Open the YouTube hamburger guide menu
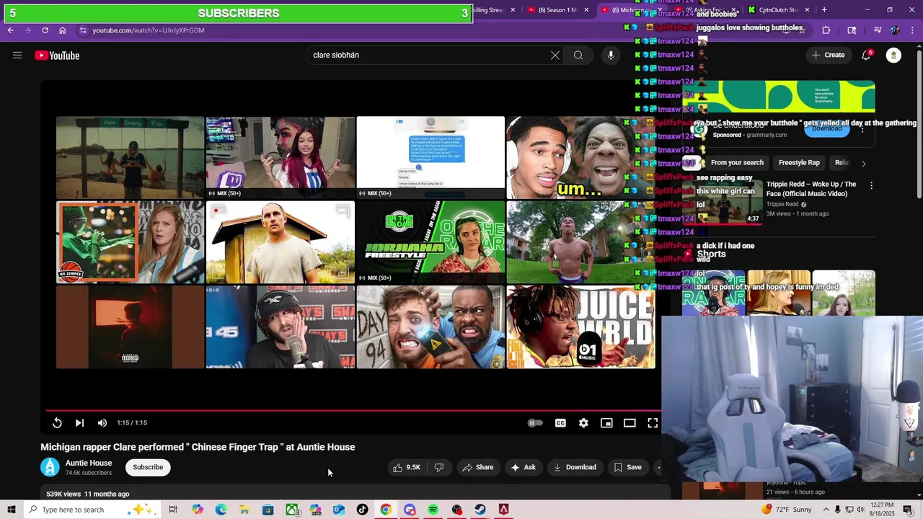 pos(17,56)
